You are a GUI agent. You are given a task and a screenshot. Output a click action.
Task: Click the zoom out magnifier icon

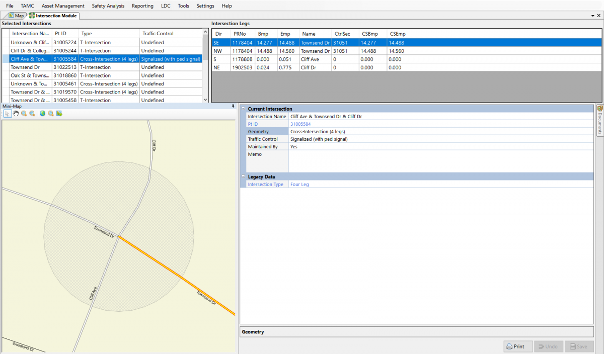[x=51, y=114]
